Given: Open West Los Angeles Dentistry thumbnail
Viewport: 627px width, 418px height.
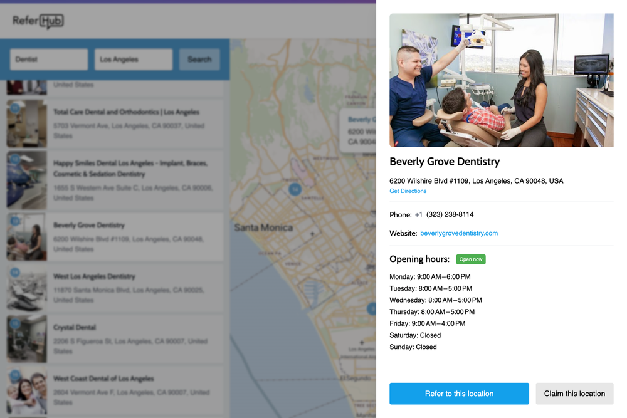Looking at the screenshot, I should point(27,288).
